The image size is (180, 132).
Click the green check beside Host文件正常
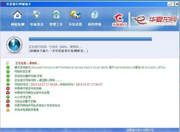tap(8, 97)
